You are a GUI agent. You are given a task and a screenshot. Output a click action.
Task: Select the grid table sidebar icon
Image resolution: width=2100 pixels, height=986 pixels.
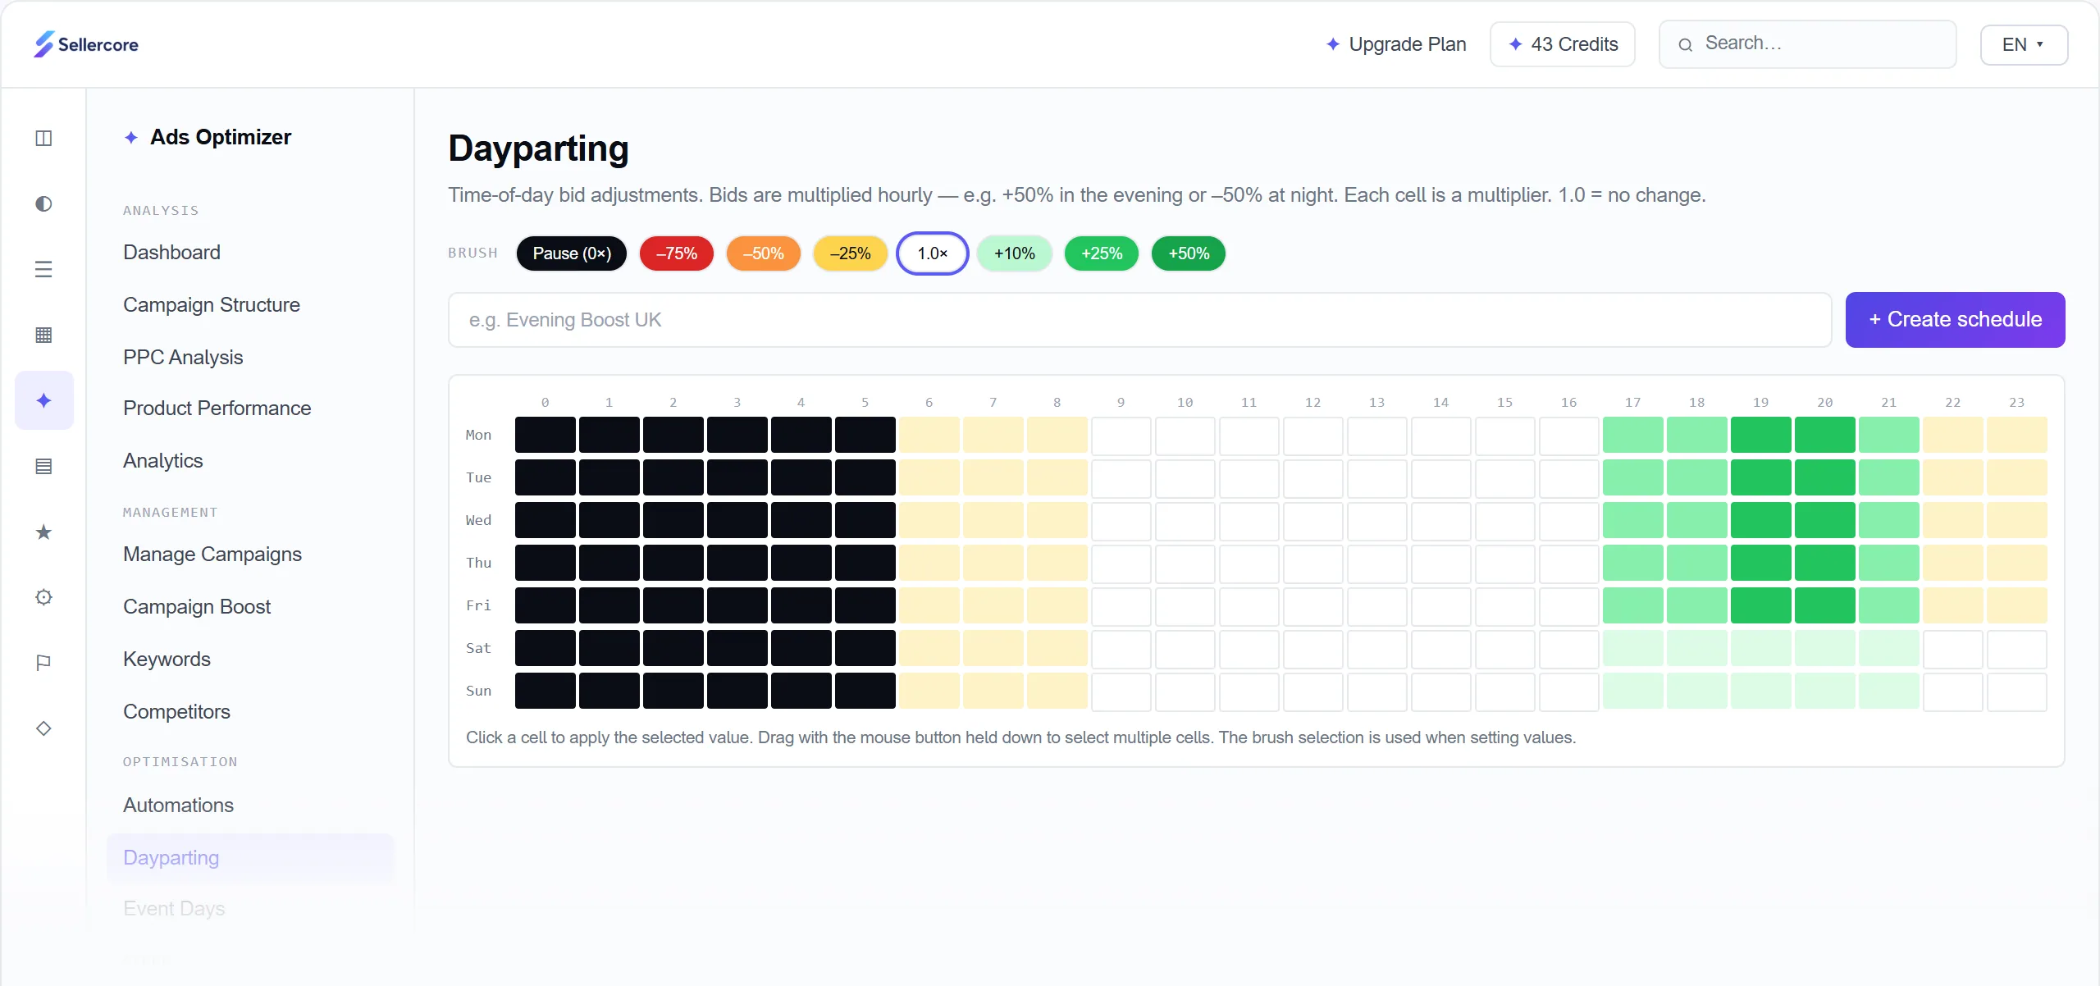tap(44, 335)
